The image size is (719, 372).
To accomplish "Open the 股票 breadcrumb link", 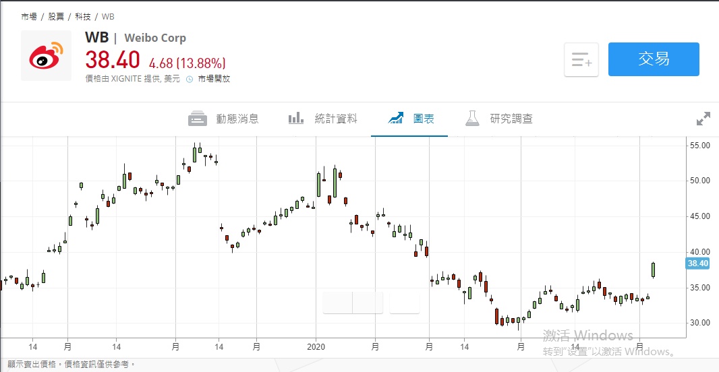I will (56, 15).
